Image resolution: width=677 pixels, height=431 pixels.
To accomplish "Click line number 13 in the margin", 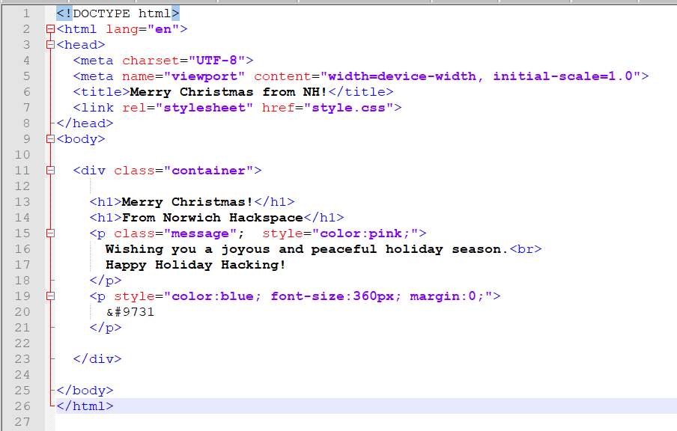I will [22, 202].
